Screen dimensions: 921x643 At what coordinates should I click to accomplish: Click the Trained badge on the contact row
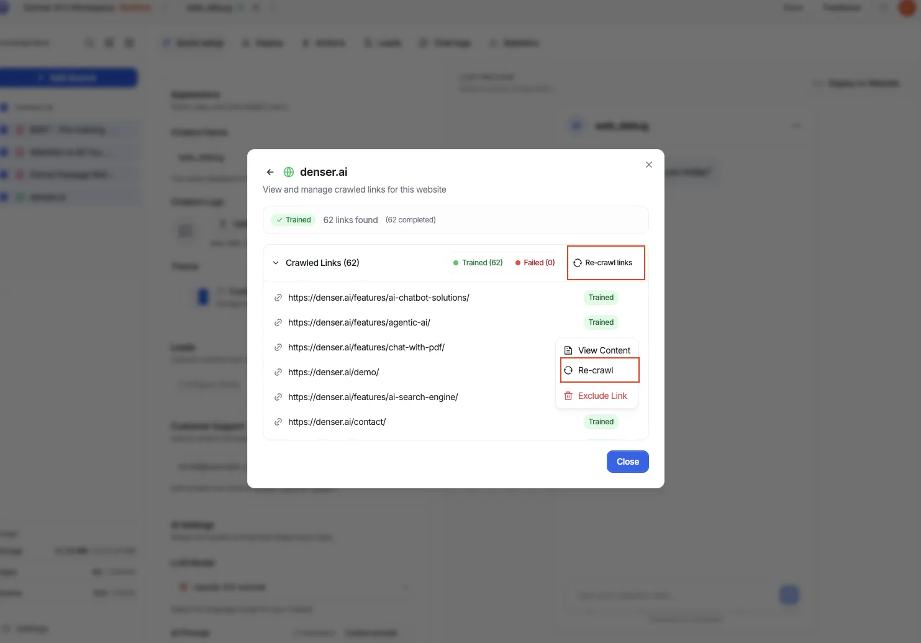(601, 422)
